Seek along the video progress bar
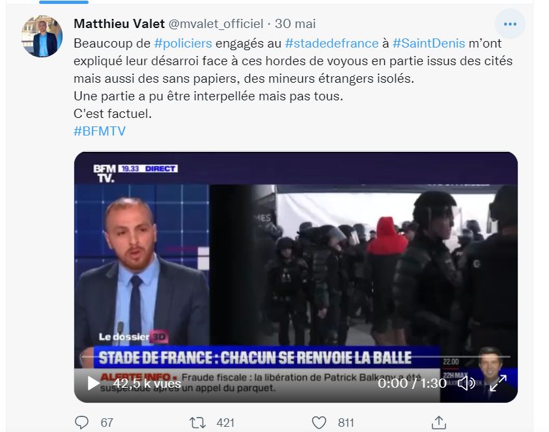This screenshot has height=432, width=549. pos(296,356)
